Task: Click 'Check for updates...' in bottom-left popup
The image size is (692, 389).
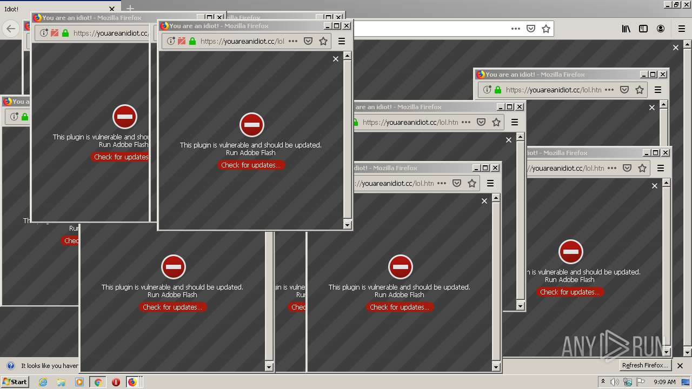Action: point(172,307)
